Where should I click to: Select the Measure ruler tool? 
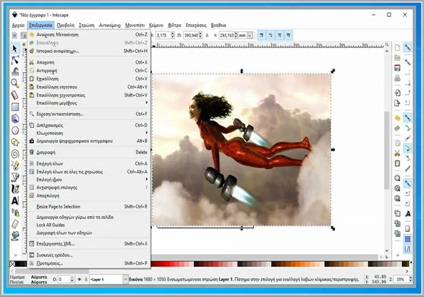[x=15, y=95]
